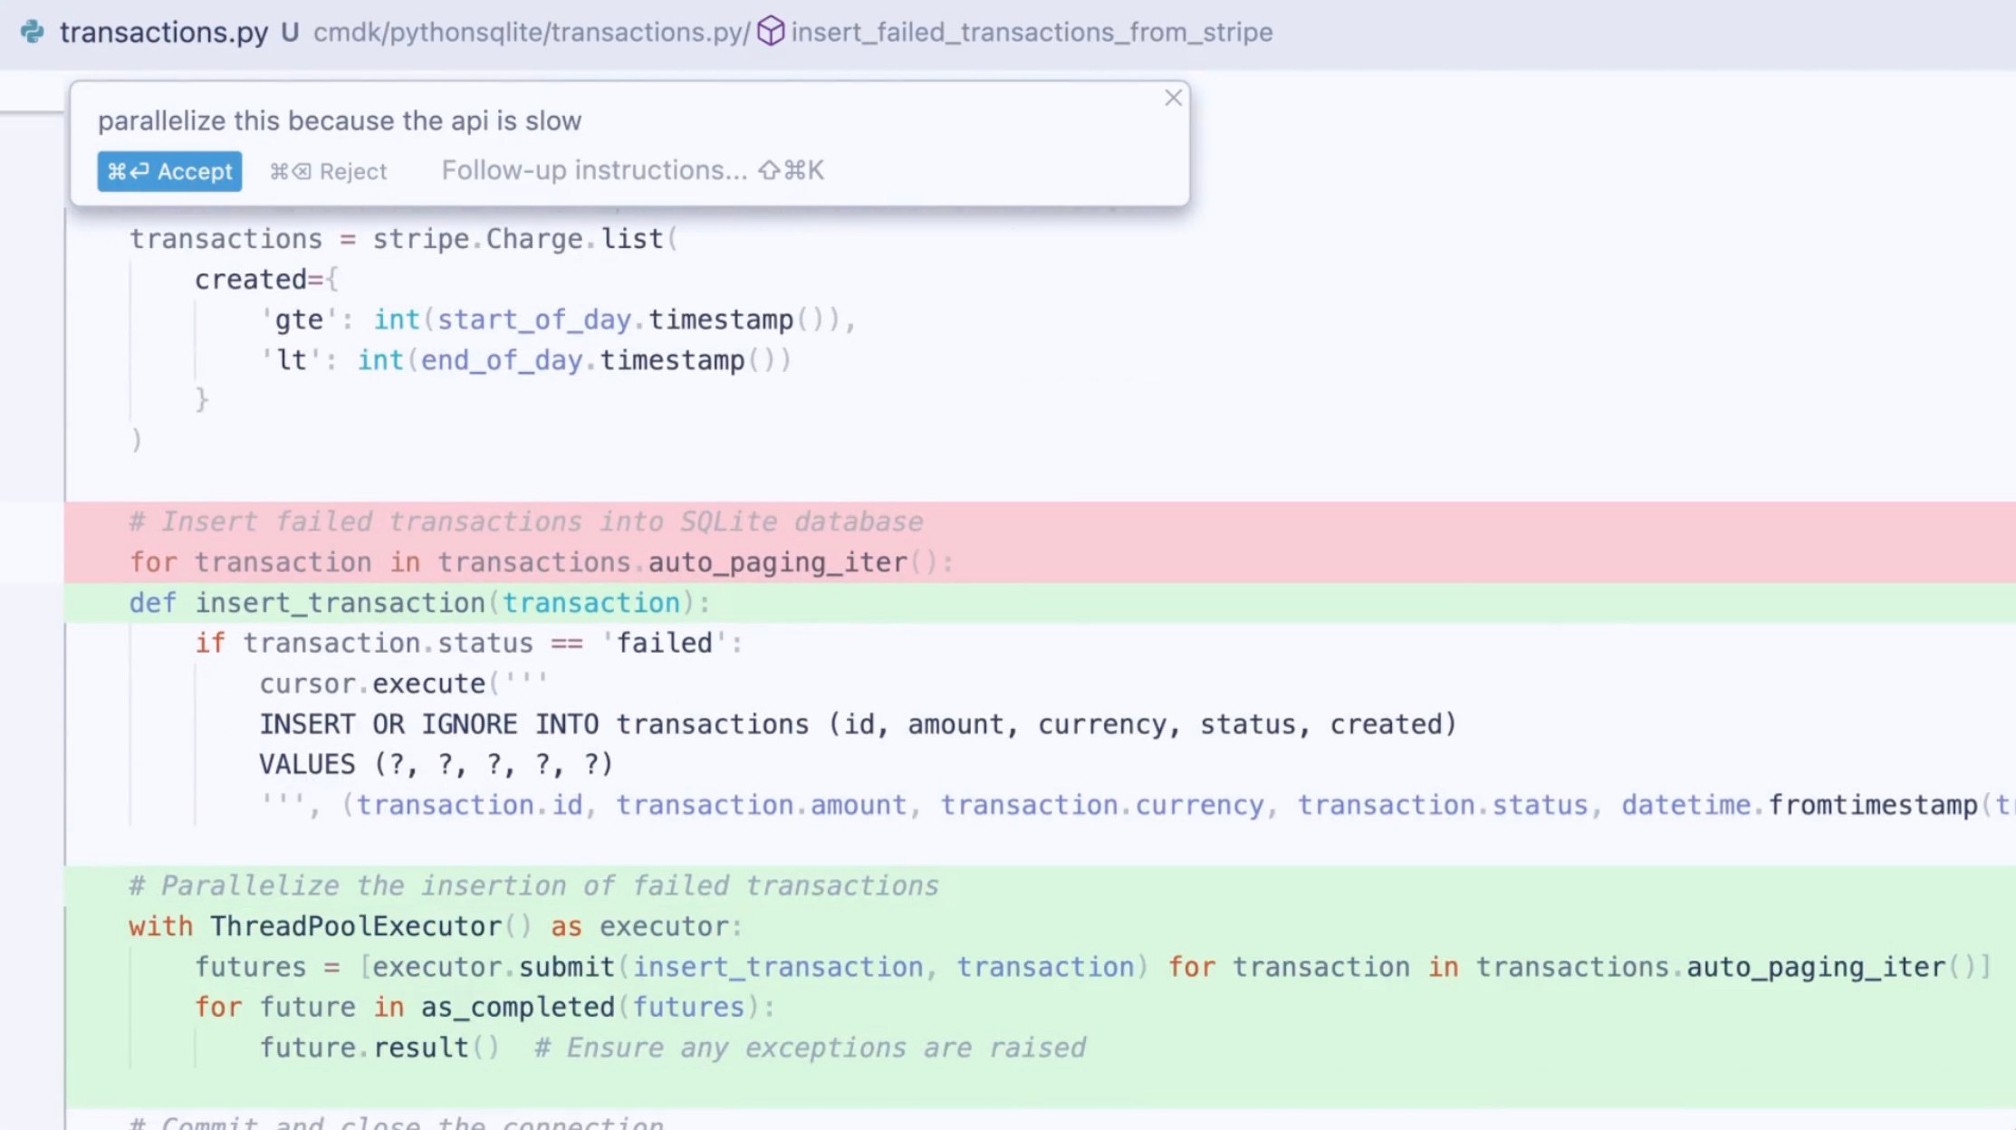Select the transactions.py tab title

coord(164,32)
